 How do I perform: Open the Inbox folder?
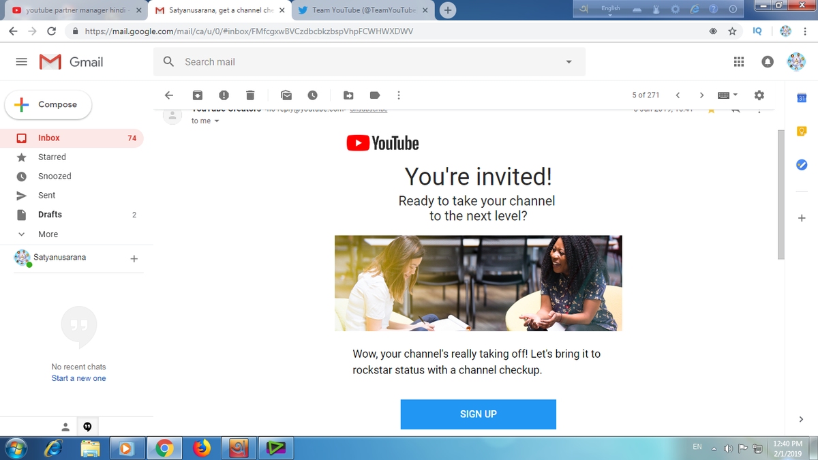(x=72, y=138)
